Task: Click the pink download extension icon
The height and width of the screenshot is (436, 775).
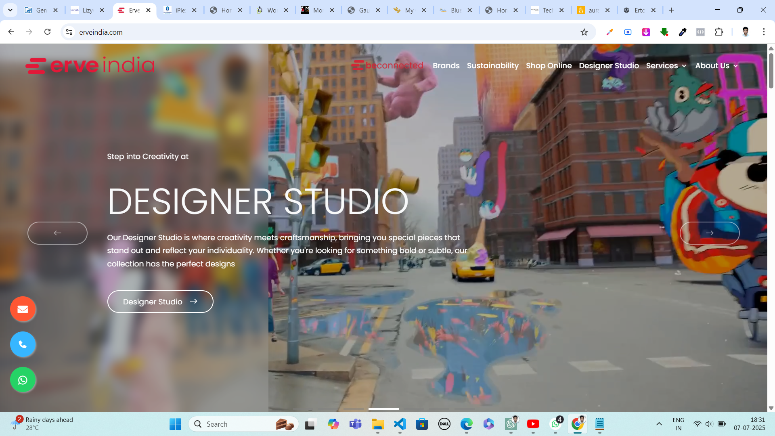Action: [x=646, y=32]
